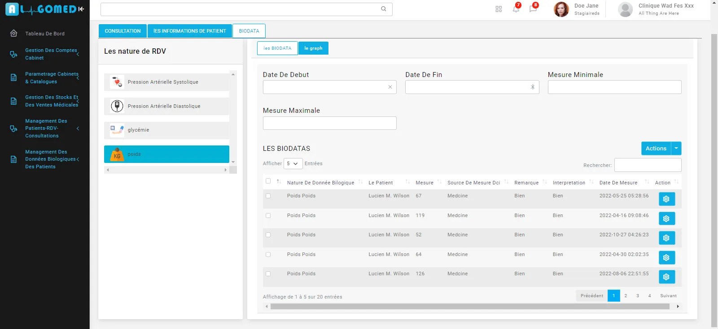718x329 pixels.
Task: Click the horizontal scrollbar under the table
Action: coord(469,306)
